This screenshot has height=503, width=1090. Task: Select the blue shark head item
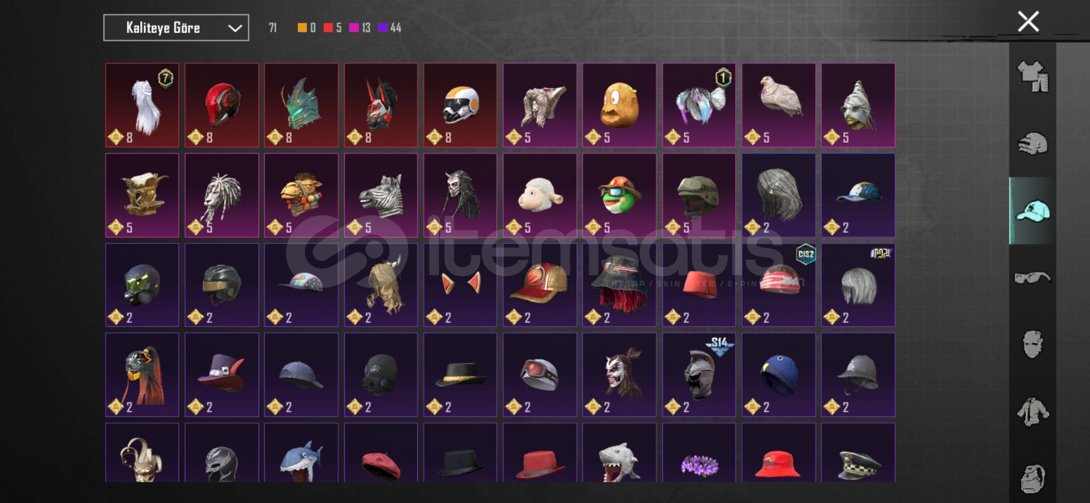301,453
